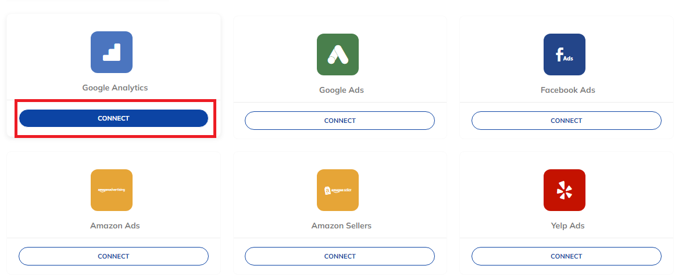Click the Amazon Advertising logo icon
This screenshot has width=675, height=280.
(112, 190)
